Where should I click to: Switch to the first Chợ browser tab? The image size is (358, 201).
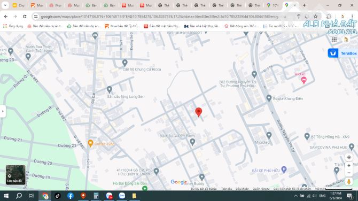pos(18,5)
